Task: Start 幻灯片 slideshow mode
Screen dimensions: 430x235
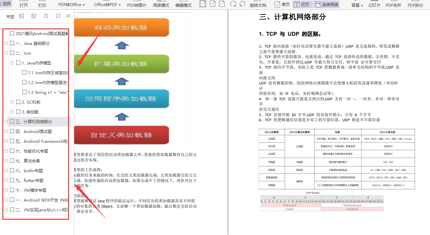Action: pos(374,5)
